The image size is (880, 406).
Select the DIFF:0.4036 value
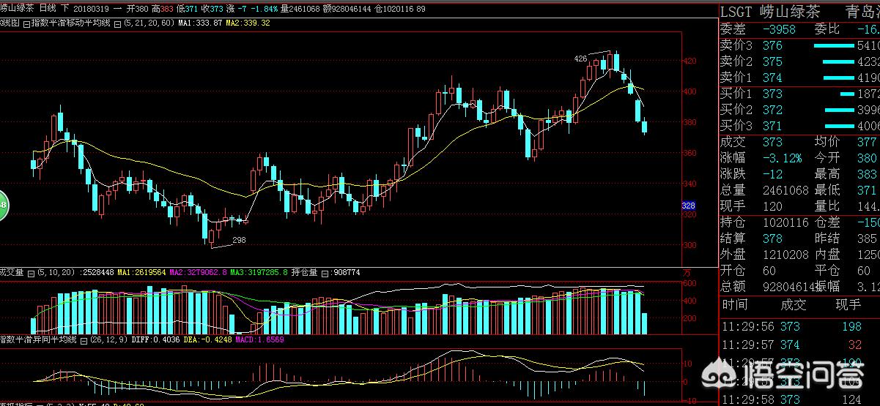[155, 339]
